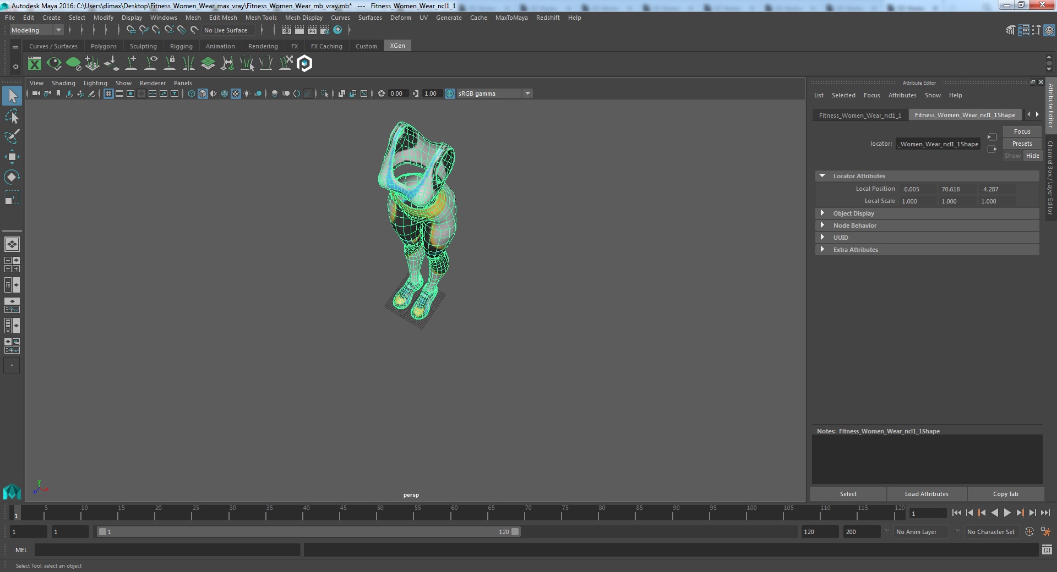Open the XGen window shelf icon
Image resolution: width=1057 pixels, height=572 pixels.
[x=35, y=64]
